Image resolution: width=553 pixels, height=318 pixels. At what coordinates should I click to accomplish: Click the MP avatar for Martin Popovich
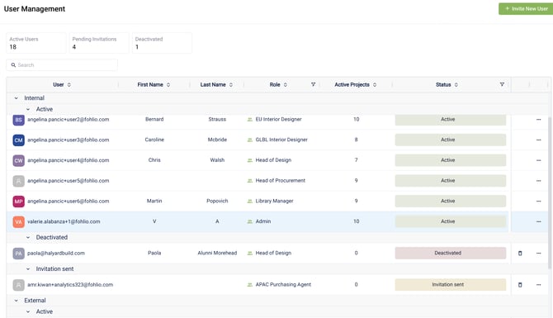(19, 202)
